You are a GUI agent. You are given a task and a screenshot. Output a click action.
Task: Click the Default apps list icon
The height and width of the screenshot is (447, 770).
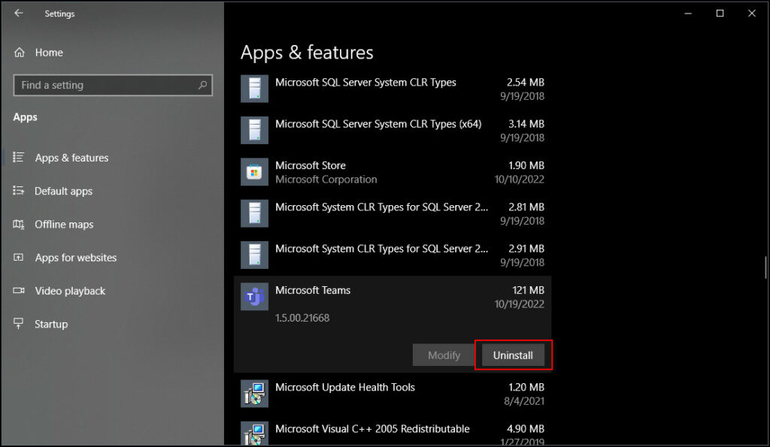pos(19,190)
